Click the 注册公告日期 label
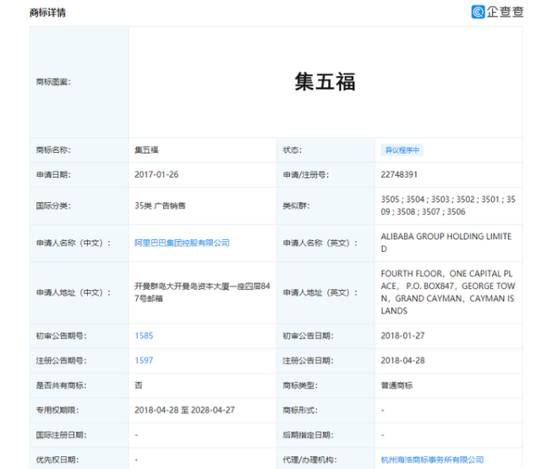The width and height of the screenshot is (536, 469). tap(308, 361)
